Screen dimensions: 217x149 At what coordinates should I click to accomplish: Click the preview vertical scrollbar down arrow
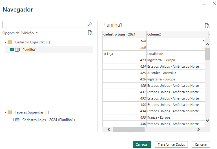coord(207,120)
